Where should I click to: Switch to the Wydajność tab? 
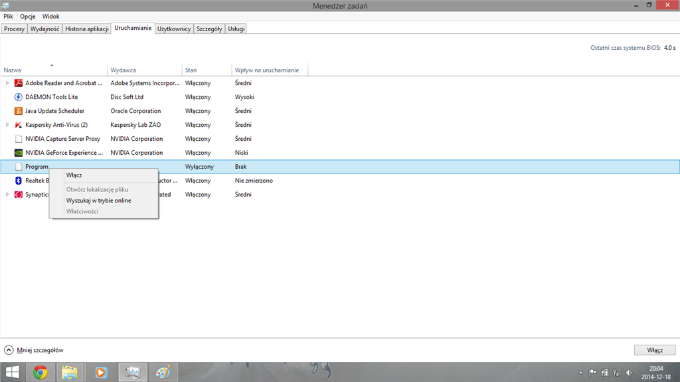point(44,29)
